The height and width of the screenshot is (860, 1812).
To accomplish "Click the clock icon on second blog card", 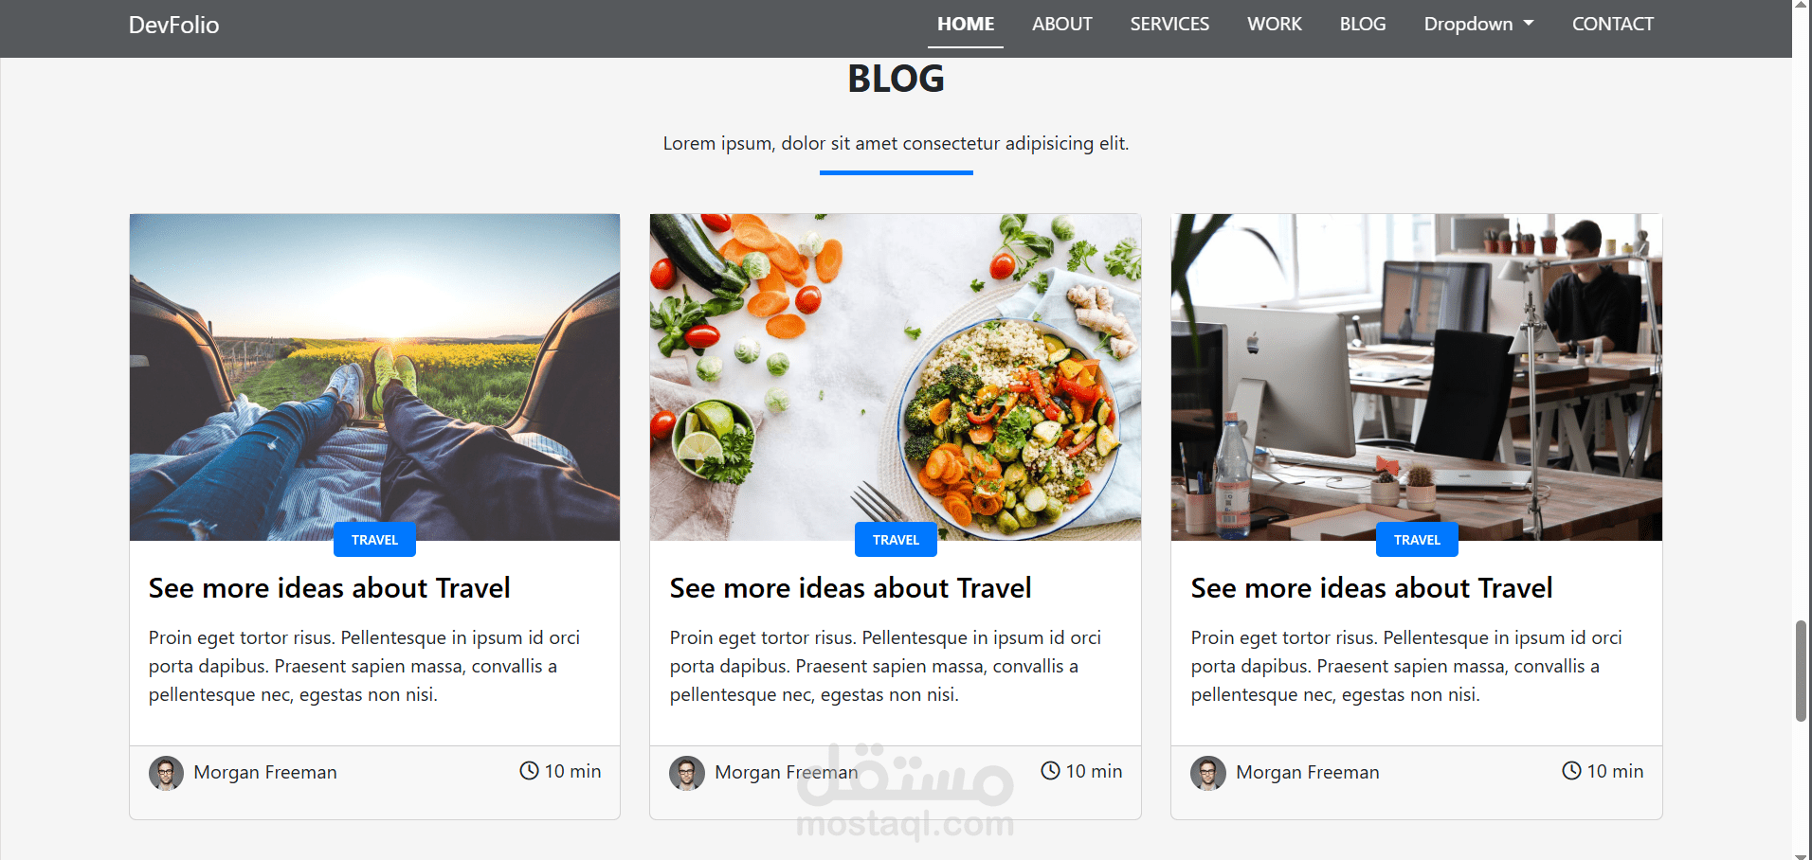I will pyautogui.click(x=1050, y=771).
